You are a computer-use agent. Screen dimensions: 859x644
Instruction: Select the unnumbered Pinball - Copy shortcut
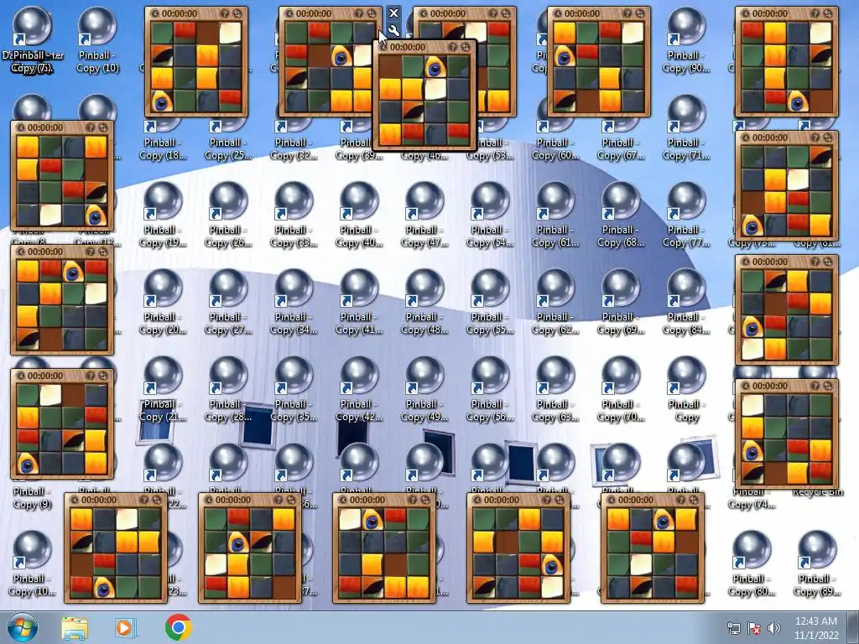coord(686,389)
